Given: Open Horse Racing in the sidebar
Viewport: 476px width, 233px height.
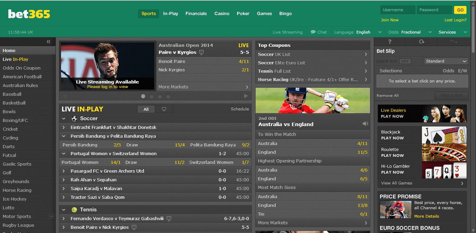Looking at the screenshot, I should pyautogui.click(x=17, y=190).
